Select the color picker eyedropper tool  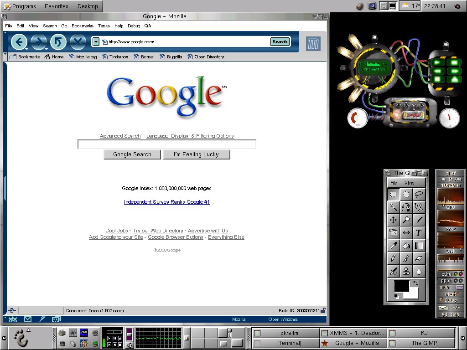click(x=394, y=246)
